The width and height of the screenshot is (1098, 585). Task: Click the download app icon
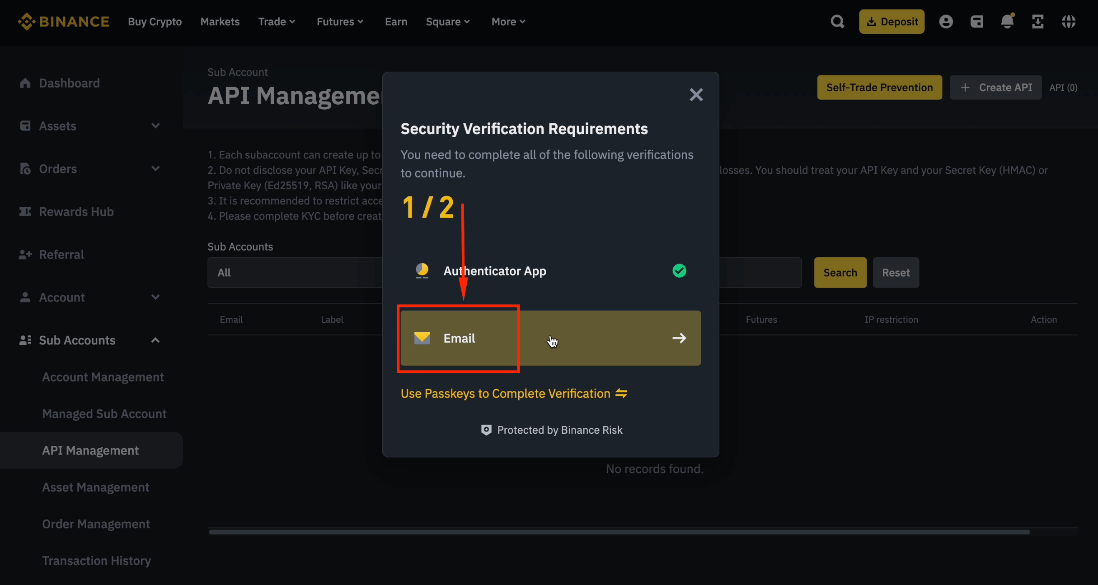tap(1038, 21)
